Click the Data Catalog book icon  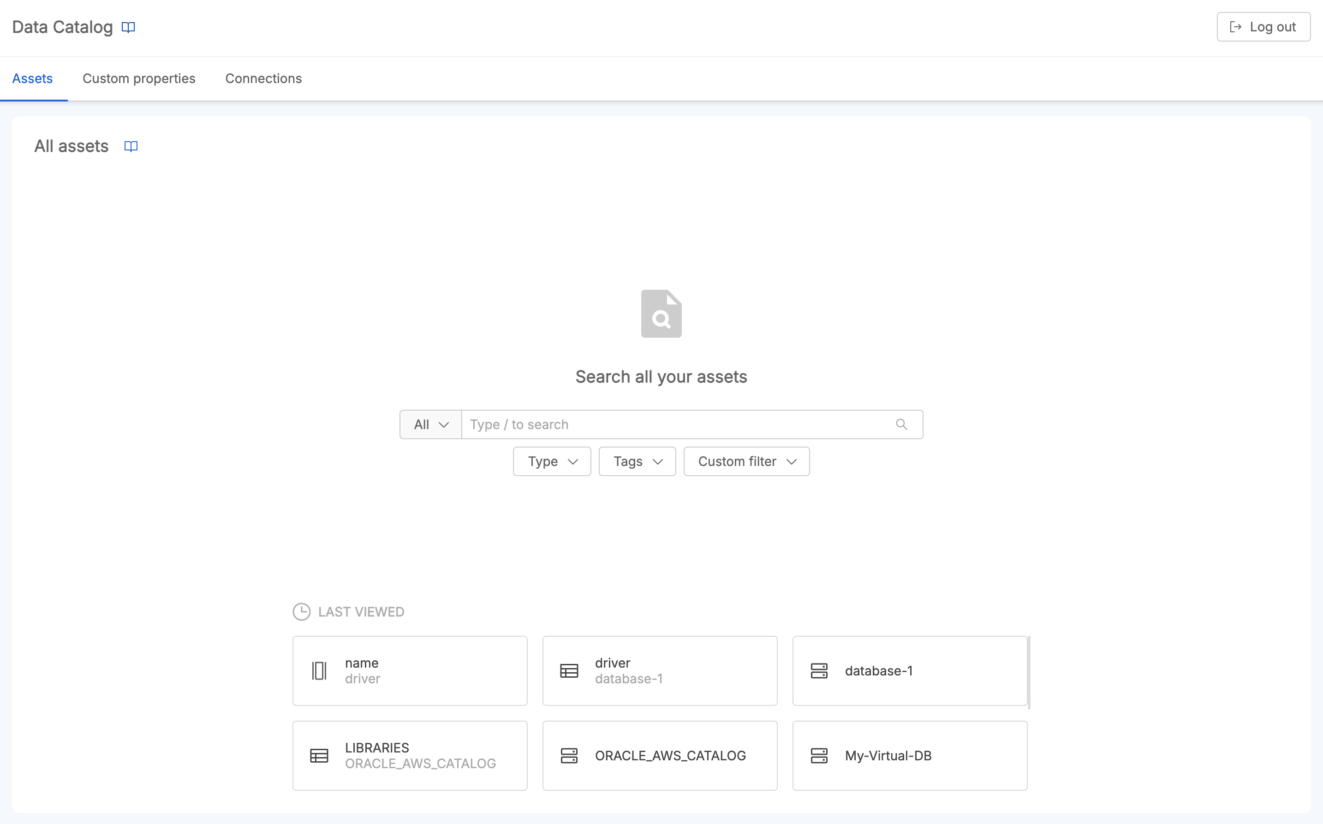pos(128,28)
